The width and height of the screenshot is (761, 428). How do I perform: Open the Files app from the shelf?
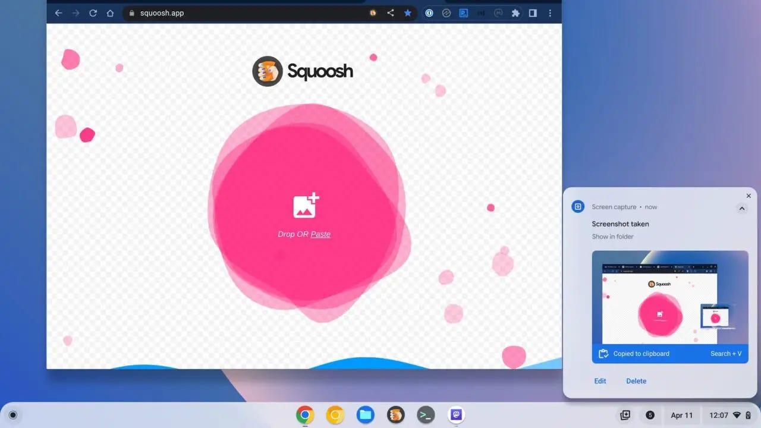pyautogui.click(x=366, y=415)
